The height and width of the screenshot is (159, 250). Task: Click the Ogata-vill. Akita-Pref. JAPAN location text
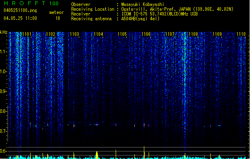pyautogui.click(x=177, y=9)
